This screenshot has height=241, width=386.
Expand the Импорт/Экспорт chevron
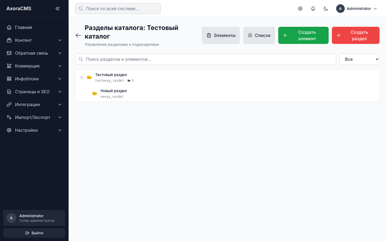point(60,117)
